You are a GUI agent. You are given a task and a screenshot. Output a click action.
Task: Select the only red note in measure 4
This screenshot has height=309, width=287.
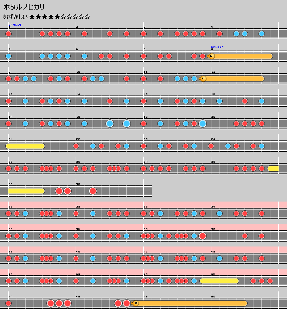pos(219,34)
